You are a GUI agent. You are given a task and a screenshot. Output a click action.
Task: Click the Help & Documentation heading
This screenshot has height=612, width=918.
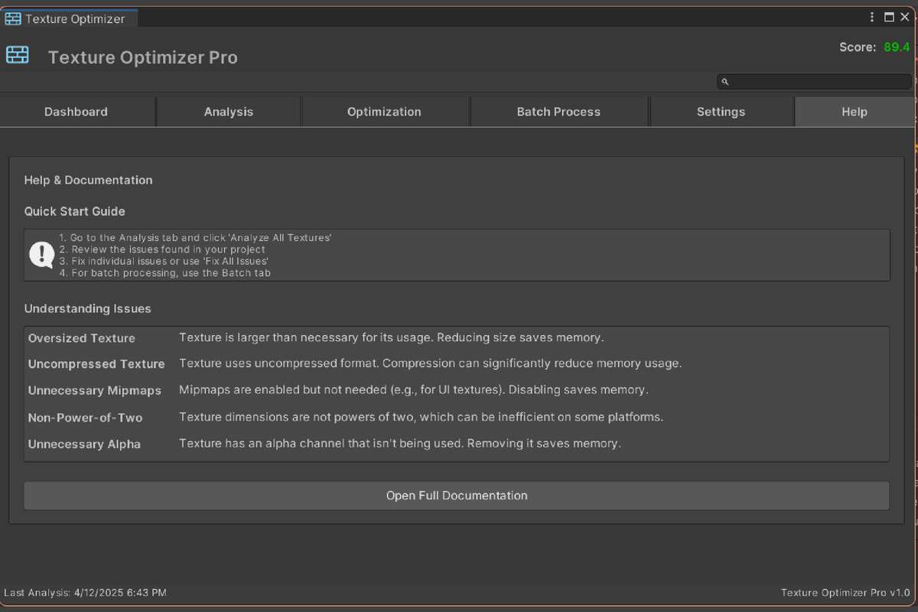(89, 181)
